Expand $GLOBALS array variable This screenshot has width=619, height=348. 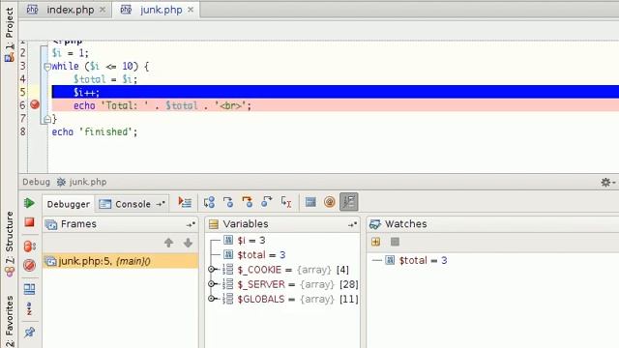(212, 299)
